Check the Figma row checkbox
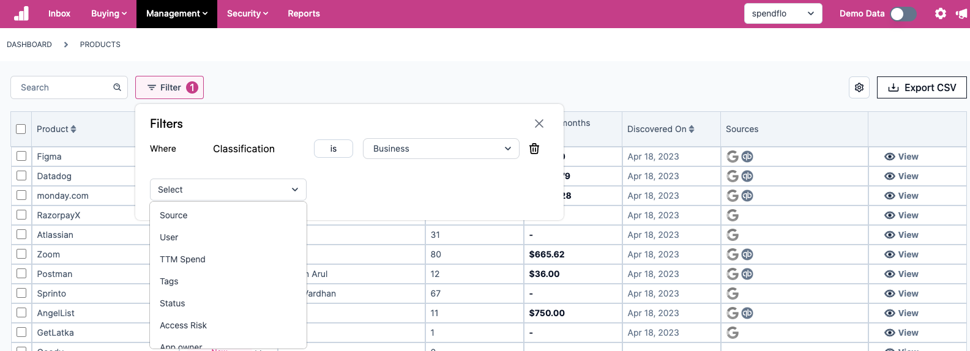Screen dimensions: 970x351 (21, 156)
